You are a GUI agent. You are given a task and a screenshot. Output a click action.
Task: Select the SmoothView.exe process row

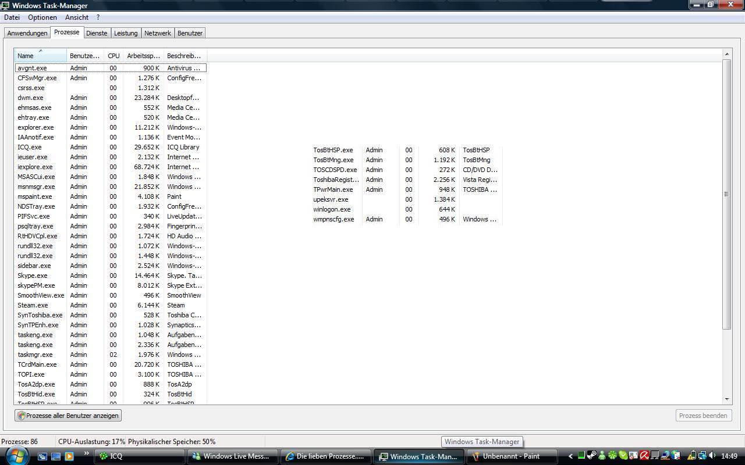click(x=111, y=295)
